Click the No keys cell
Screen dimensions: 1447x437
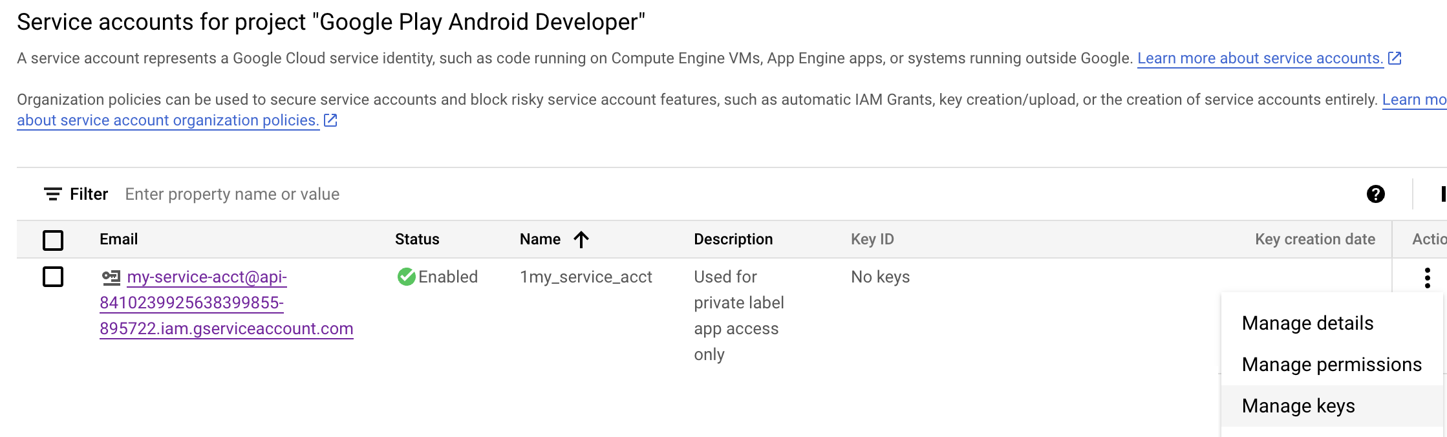point(880,277)
